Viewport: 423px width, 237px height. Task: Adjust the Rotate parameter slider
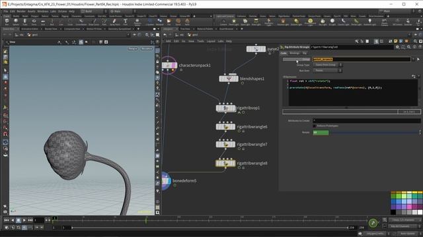374,132
